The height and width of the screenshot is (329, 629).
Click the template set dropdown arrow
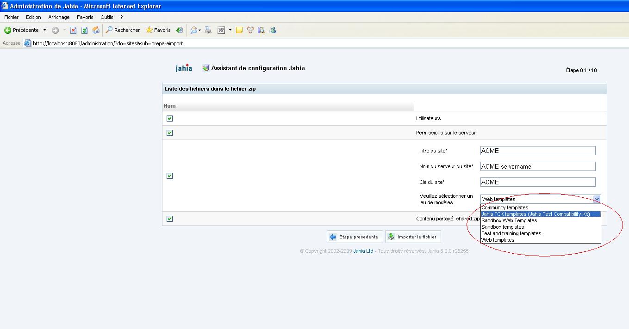(597, 199)
